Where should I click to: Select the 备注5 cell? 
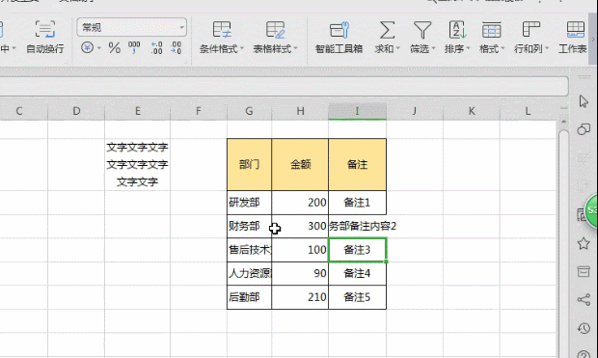(357, 297)
